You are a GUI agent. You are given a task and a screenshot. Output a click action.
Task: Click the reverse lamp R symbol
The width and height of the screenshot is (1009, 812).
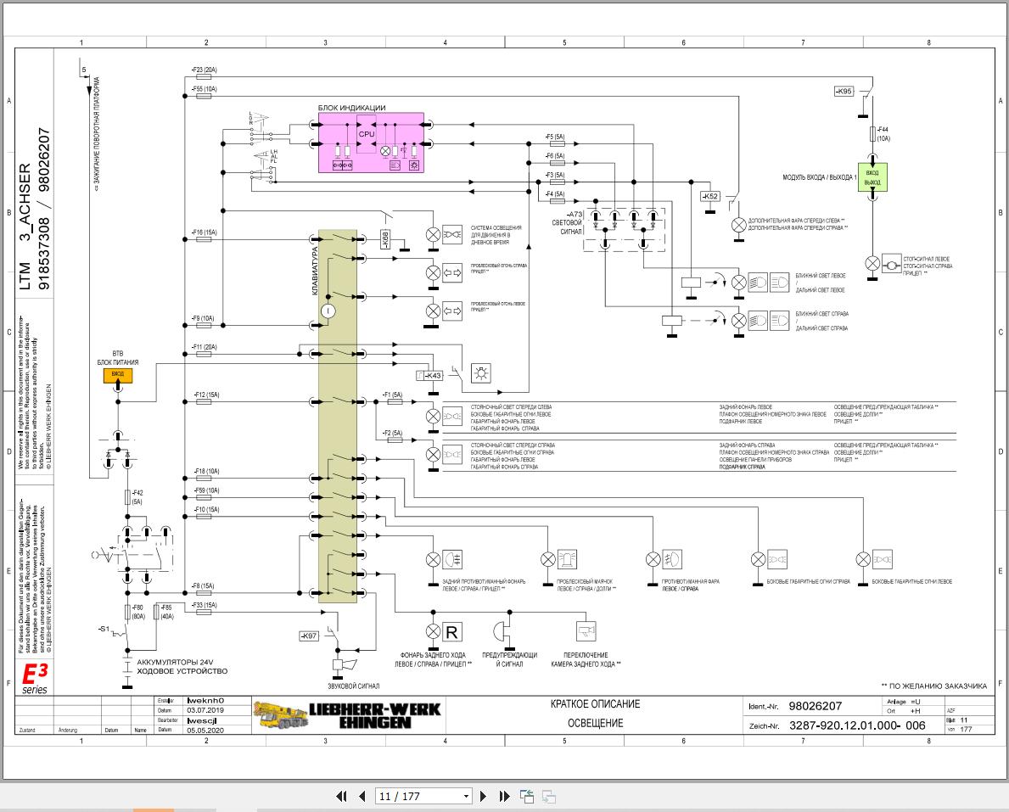(x=451, y=631)
